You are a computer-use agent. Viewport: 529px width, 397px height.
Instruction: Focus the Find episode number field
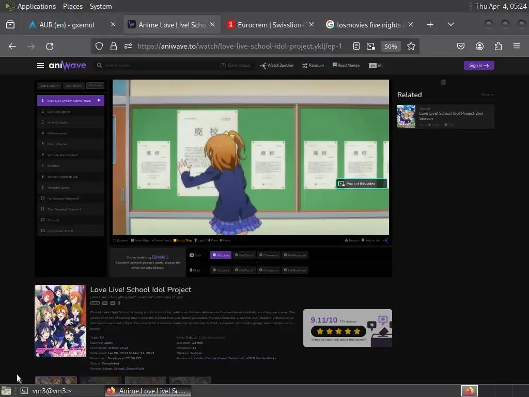coord(95,86)
